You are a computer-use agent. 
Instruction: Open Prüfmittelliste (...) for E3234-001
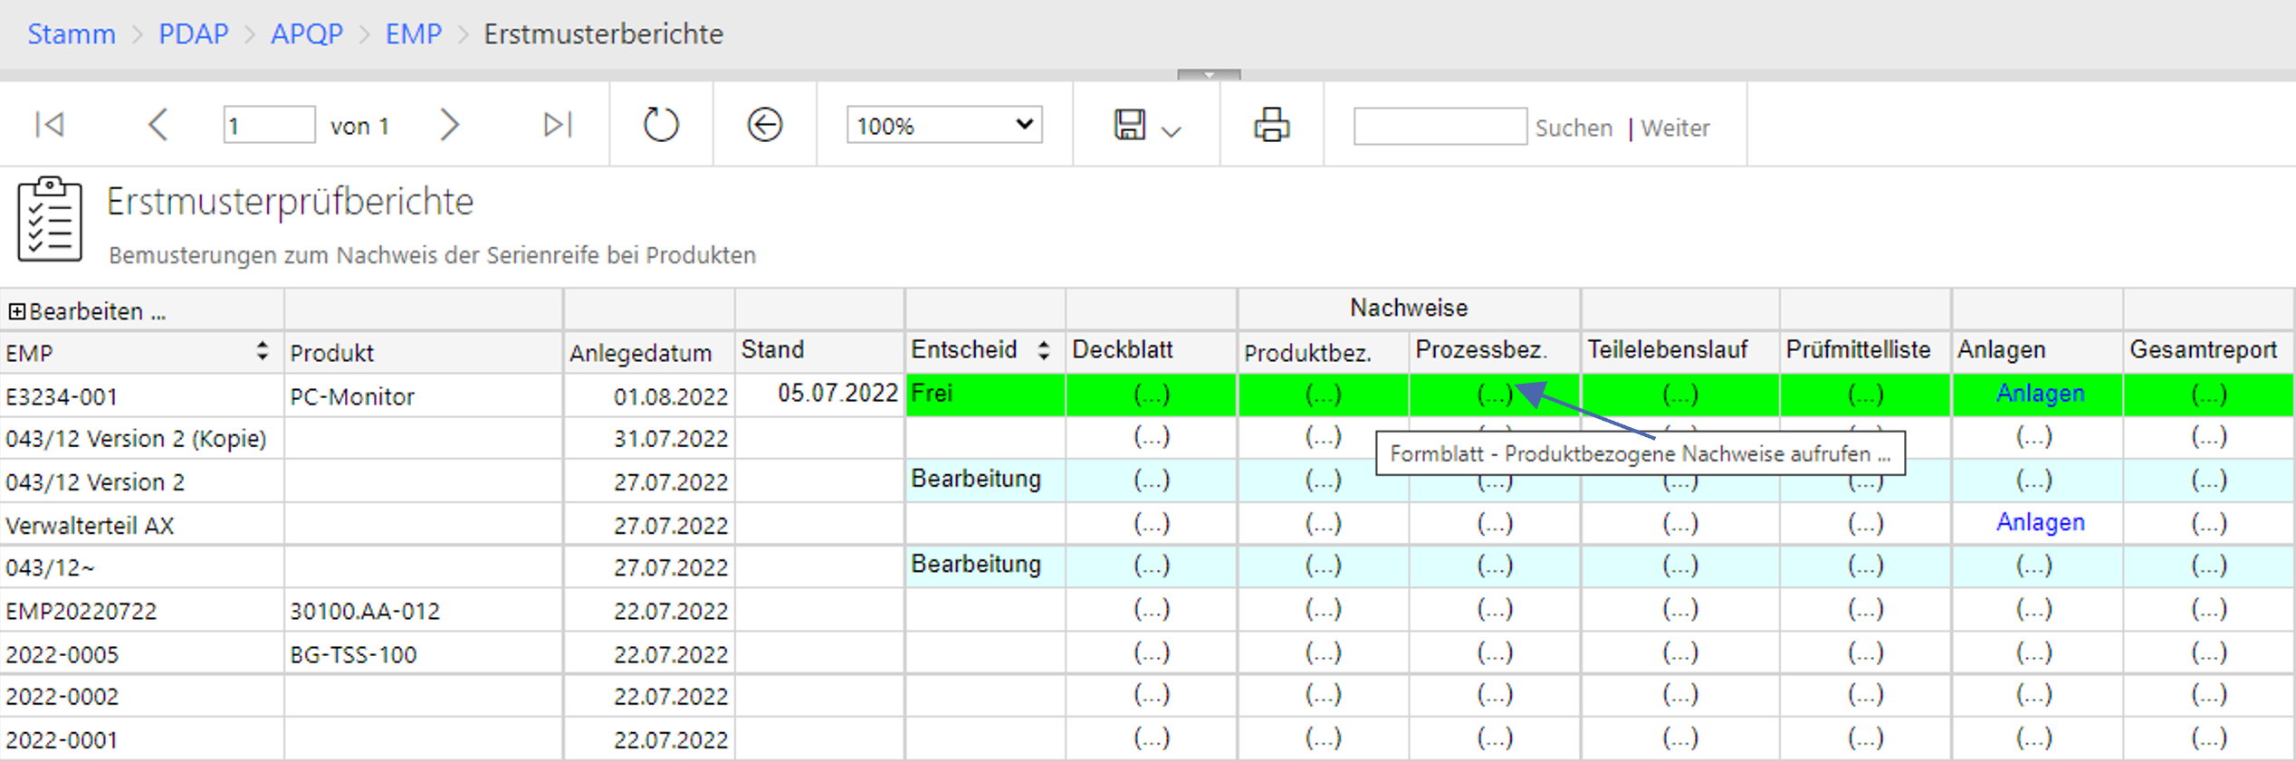(1865, 395)
